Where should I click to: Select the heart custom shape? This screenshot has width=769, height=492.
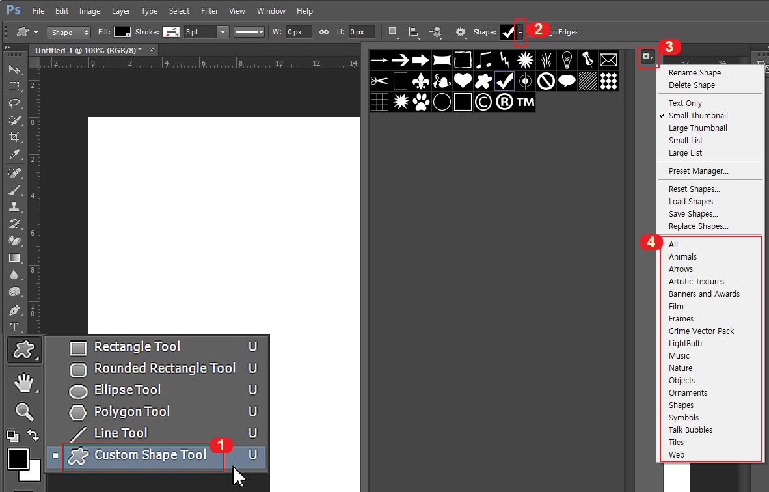(x=463, y=81)
